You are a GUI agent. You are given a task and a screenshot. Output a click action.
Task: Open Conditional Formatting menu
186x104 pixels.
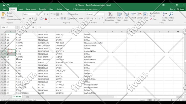click(x=110, y=17)
